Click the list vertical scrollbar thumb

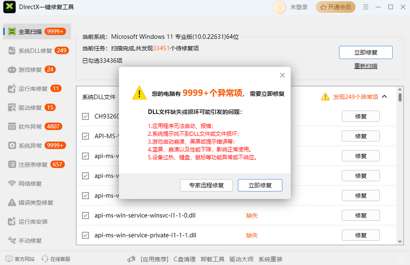pyautogui.click(x=400, y=97)
